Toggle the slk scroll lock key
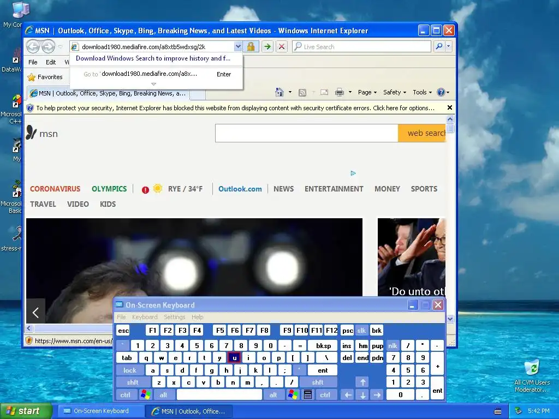This screenshot has width=559, height=419. click(x=361, y=331)
